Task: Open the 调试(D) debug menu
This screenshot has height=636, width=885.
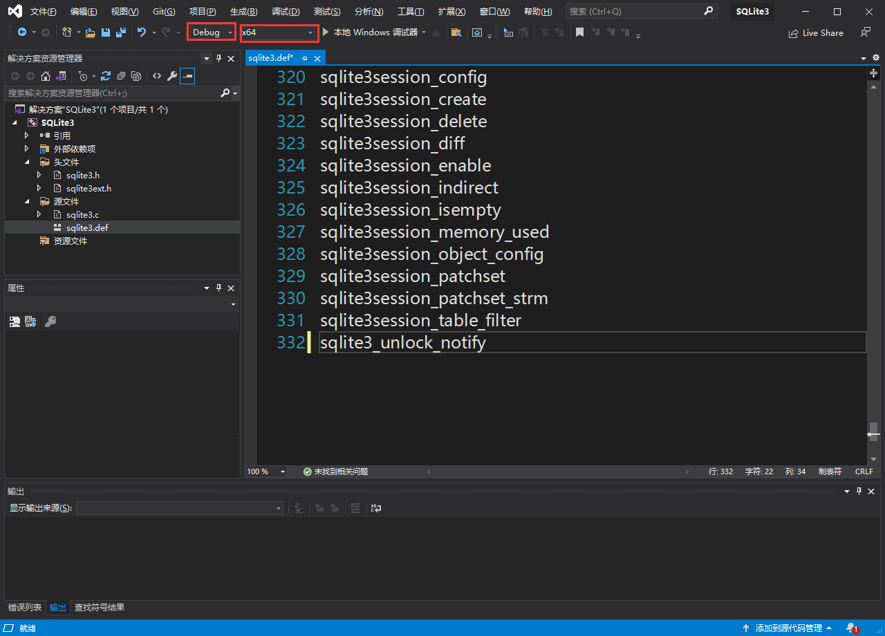Action: [x=286, y=12]
